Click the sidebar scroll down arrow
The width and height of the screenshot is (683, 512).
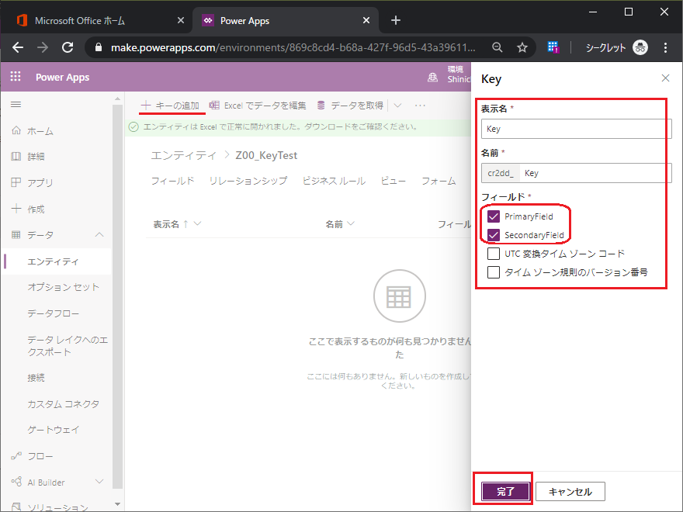point(117,504)
